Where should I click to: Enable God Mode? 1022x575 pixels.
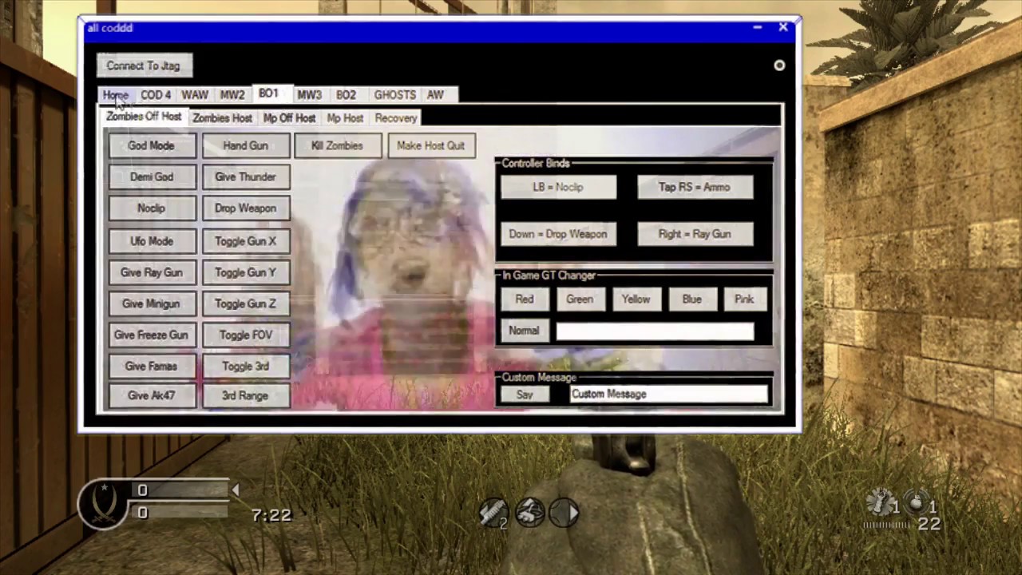click(x=152, y=145)
